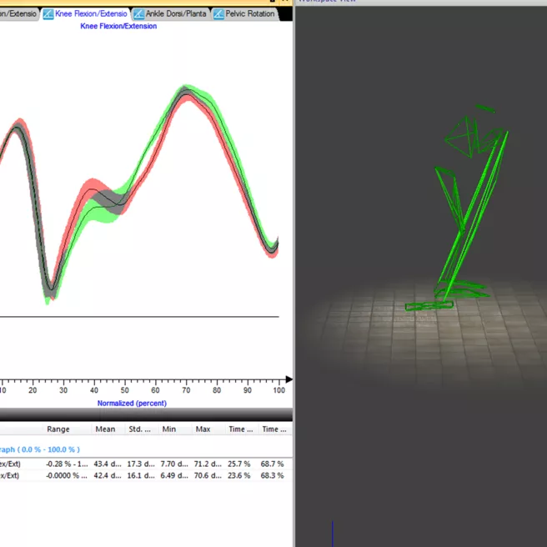Select the mean value 43.4 d...
Screen dimensions: 547x547
[x=108, y=464]
